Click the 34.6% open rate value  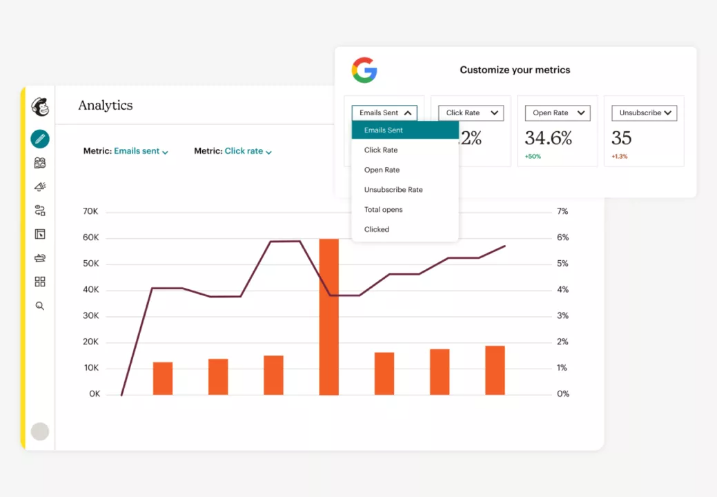tap(548, 138)
